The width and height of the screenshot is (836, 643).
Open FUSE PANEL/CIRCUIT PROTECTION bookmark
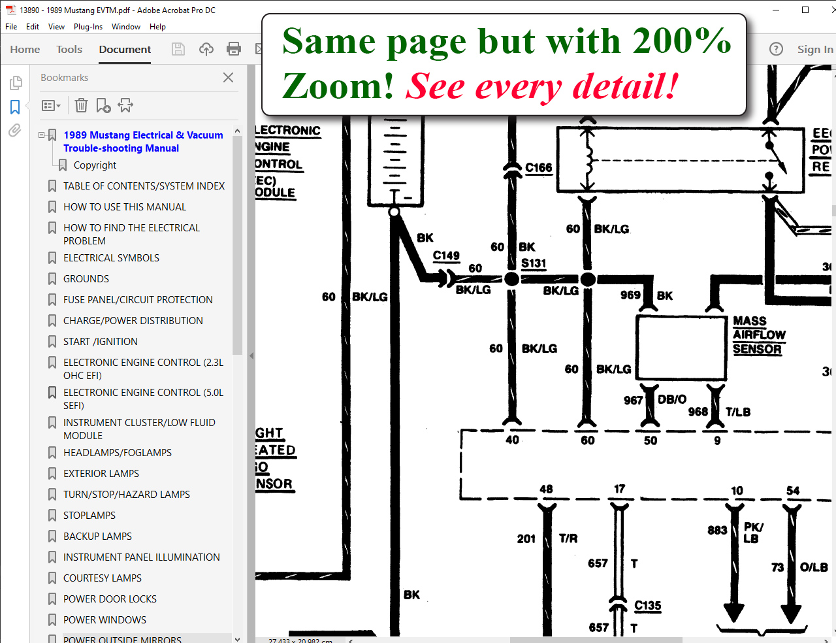tap(138, 300)
